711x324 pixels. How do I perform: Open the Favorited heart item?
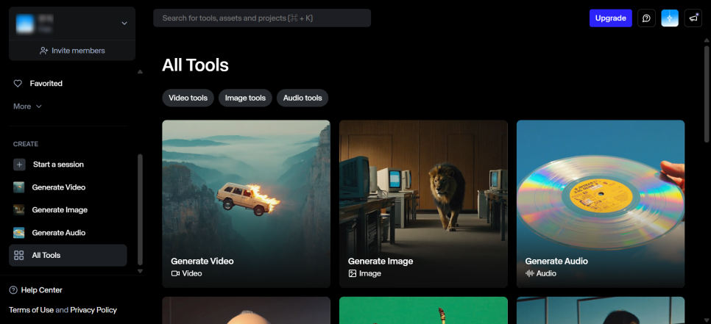[38, 83]
